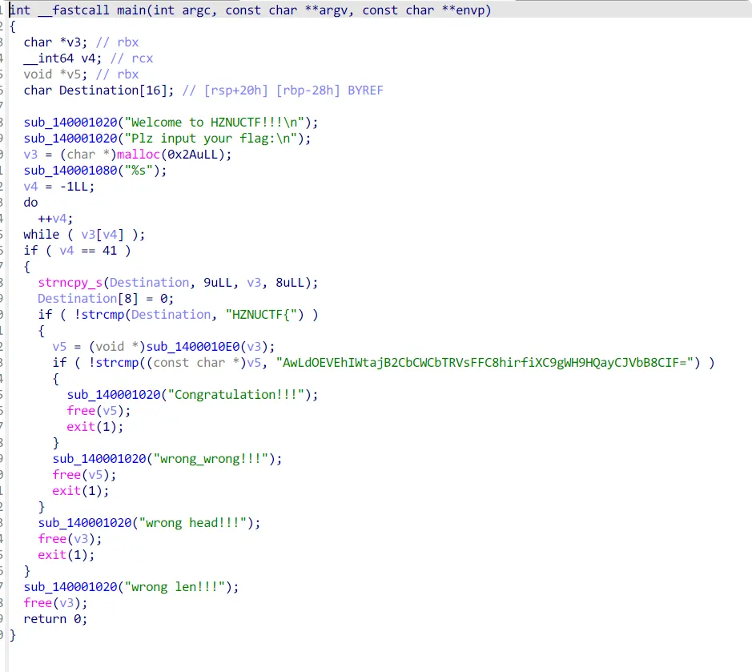
Task: Click the 0x2AuLL malloc size constant
Action: pyautogui.click(x=193, y=155)
